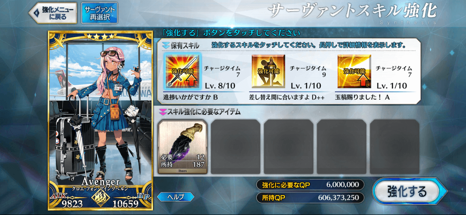
Task: Tap the 強化に必要なQP cost display
Action: tap(310, 184)
